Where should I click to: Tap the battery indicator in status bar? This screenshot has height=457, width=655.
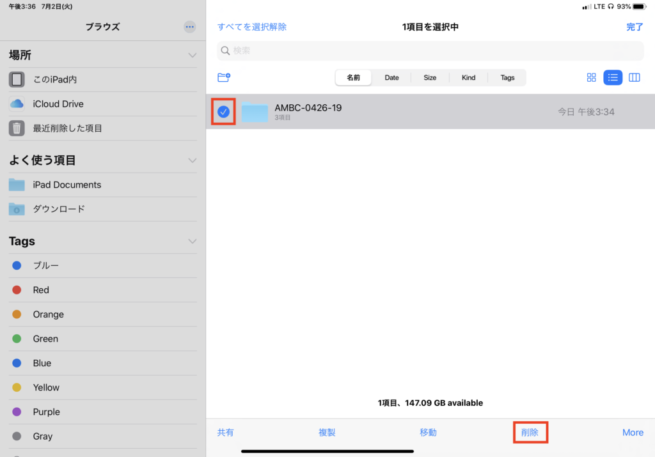pyautogui.click(x=639, y=6)
